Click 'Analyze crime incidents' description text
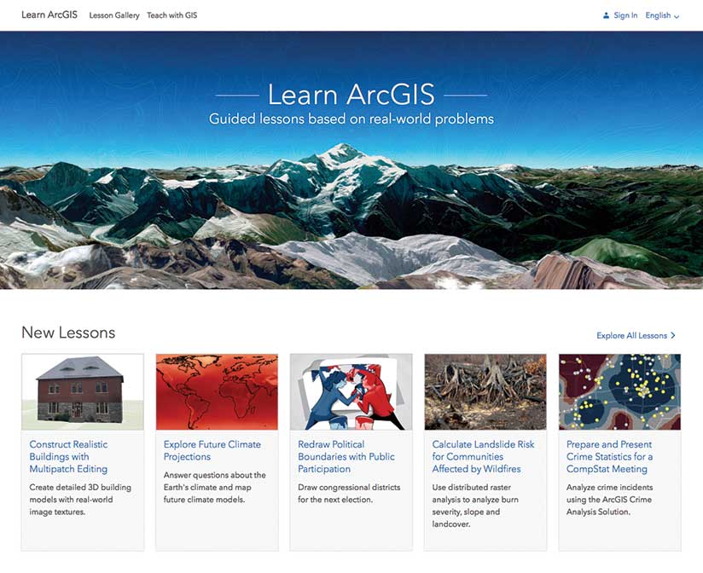This screenshot has height=573, width=703. pyautogui.click(x=609, y=500)
